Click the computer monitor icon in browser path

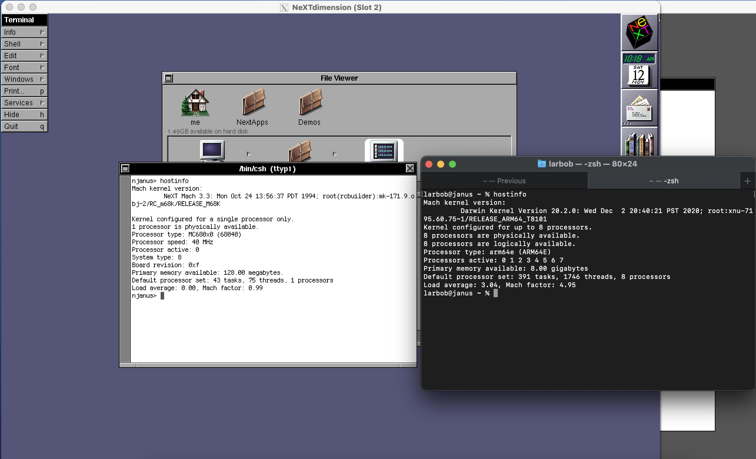[212, 150]
